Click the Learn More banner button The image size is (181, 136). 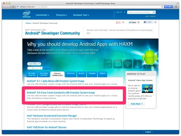[x=34, y=64]
